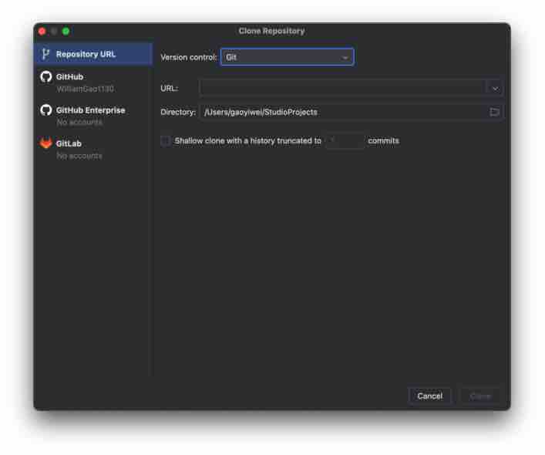Click WilliamGao1130 account name

(x=85, y=89)
